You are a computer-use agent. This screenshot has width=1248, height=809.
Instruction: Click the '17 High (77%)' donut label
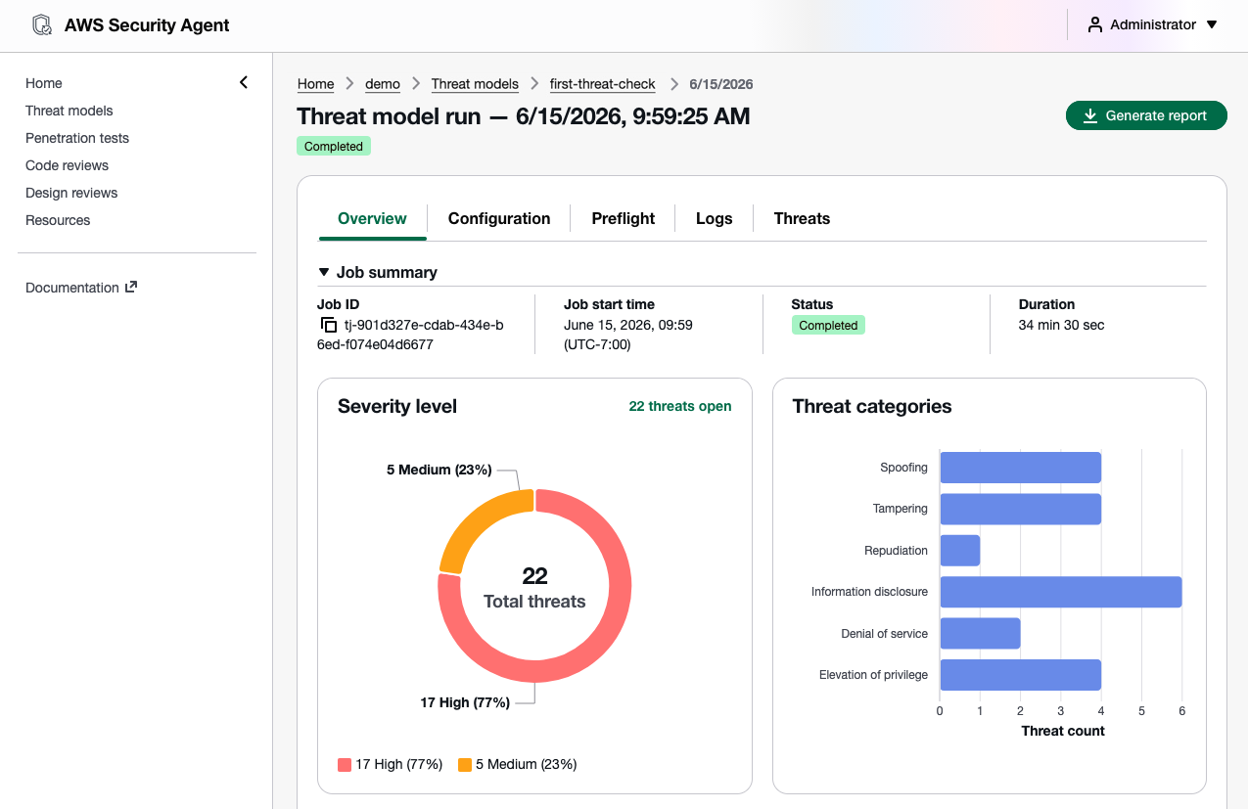[465, 702]
